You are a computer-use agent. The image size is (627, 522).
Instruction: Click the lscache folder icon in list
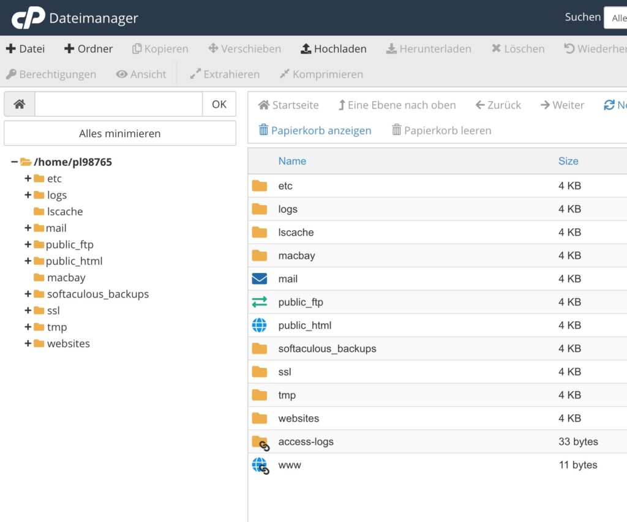[x=260, y=232]
